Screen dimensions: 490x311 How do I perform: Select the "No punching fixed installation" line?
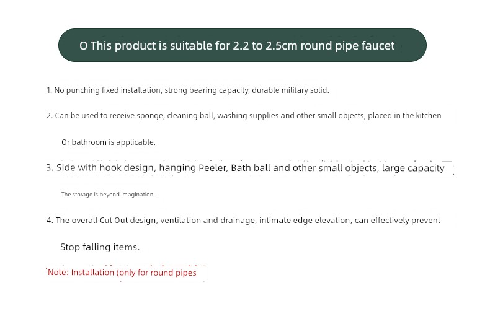pos(187,90)
